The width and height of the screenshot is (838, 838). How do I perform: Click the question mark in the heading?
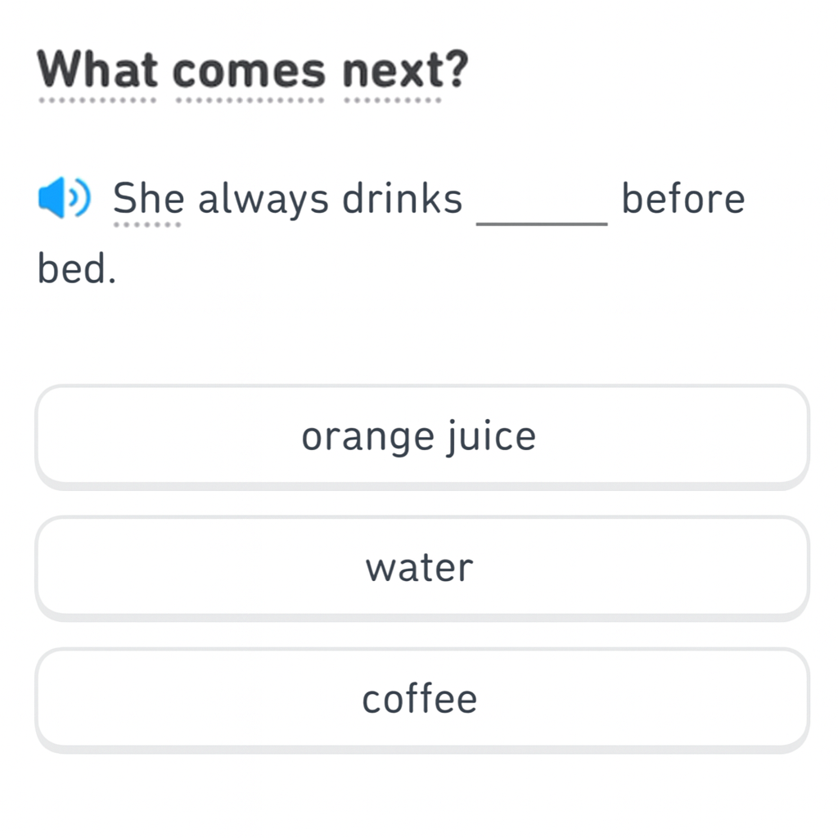point(457,71)
